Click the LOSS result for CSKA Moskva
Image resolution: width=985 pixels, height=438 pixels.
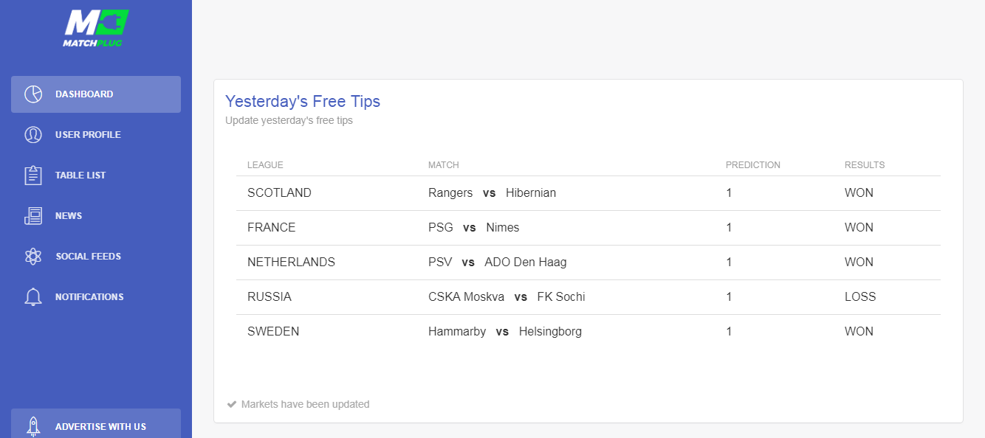click(860, 297)
